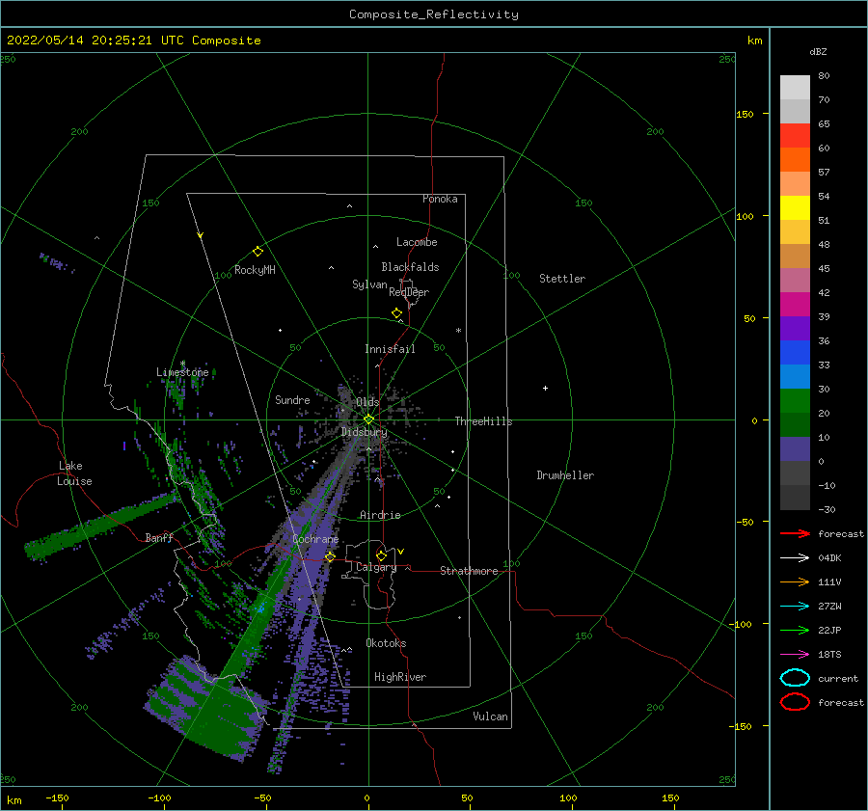Click the asterisk marker above Limestone
The height and width of the screenshot is (811, 868).
click(182, 364)
